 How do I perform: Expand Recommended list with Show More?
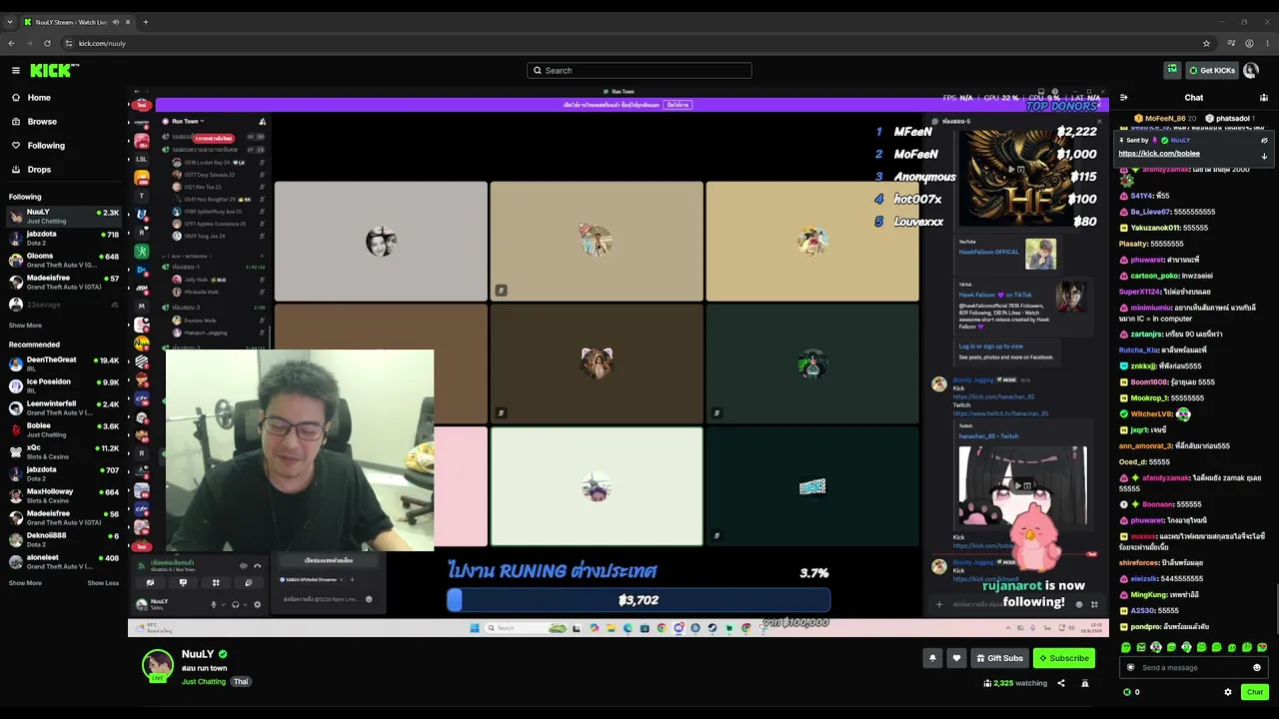coord(26,583)
